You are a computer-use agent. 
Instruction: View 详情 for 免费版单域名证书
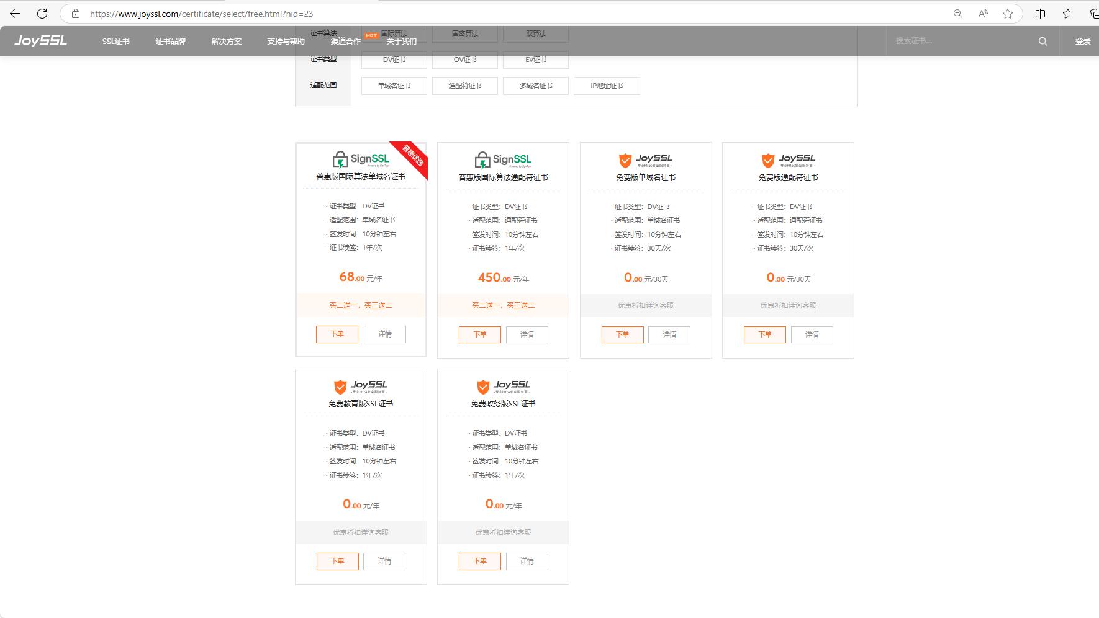click(669, 334)
